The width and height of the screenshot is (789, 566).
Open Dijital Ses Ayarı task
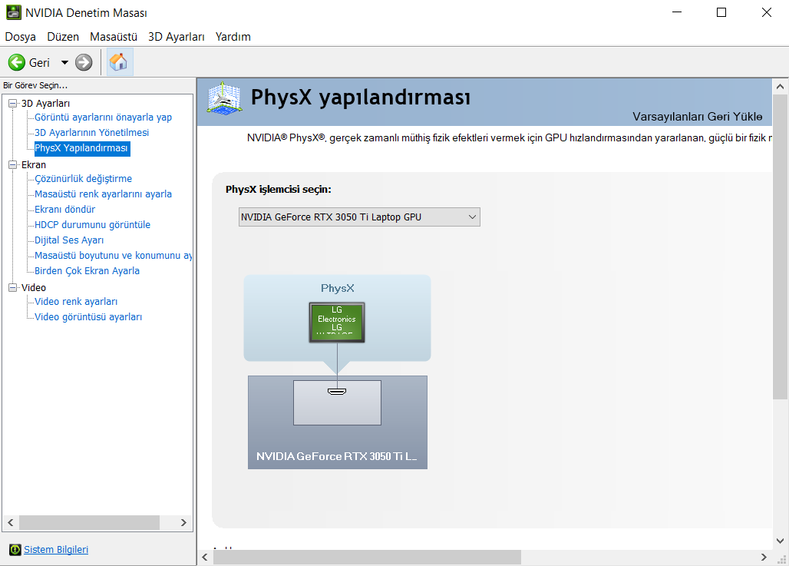tap(69, 240)
